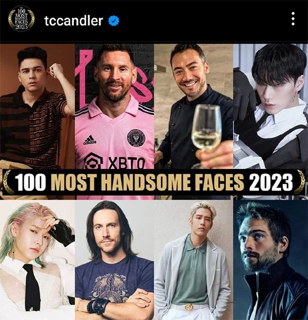Select photo of person with pastel hair

(37, 260)
